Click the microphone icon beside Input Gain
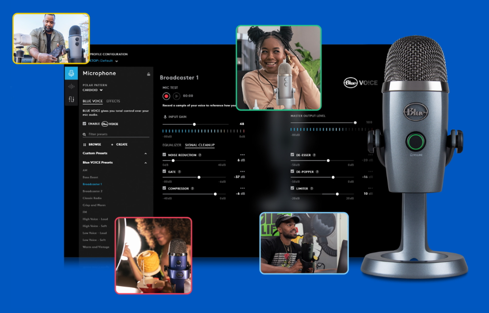Viewport: 489px width, 313px height. click(x=165, y=117)
